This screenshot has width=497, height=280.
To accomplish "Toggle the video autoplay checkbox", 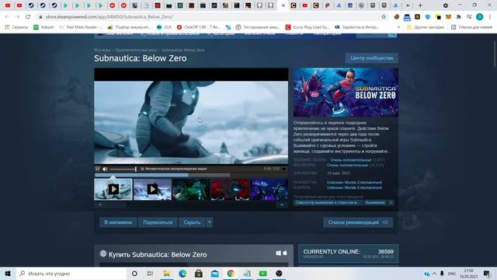I will pos(142,169).
